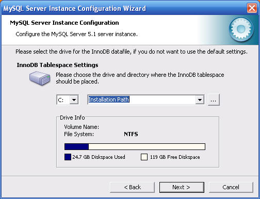
Task: Click the 'MySQL Server Instance Configuration' heading
Action: (64, 23)
